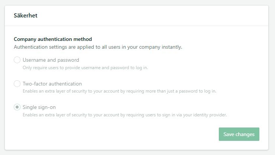Click the 'sign in via your identity provider' description

point(125,115)
